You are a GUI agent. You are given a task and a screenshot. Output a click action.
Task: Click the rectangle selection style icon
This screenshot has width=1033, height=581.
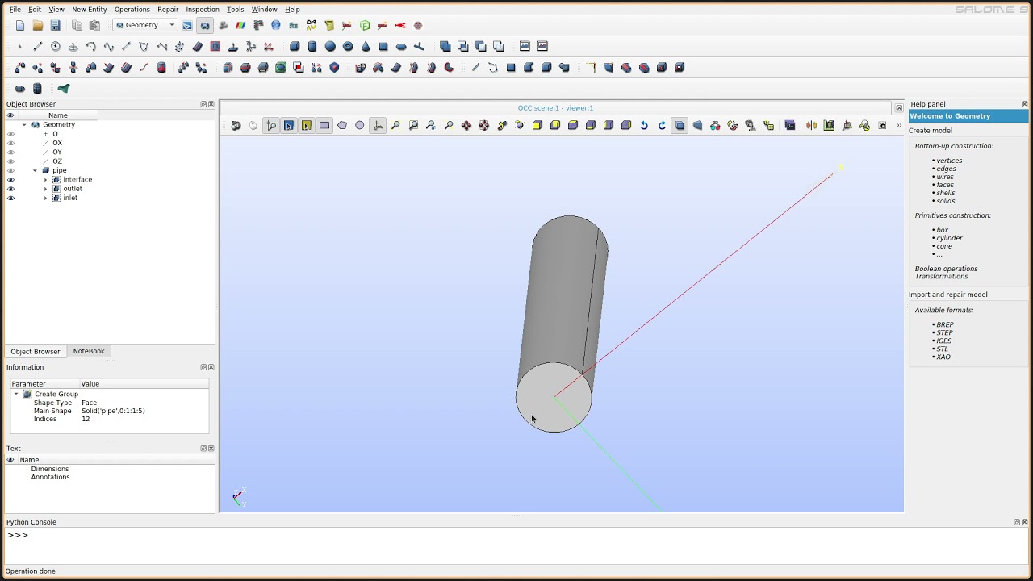coord(324,125)
